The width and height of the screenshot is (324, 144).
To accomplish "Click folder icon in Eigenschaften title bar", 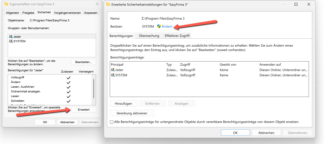I will click(6, 4).
